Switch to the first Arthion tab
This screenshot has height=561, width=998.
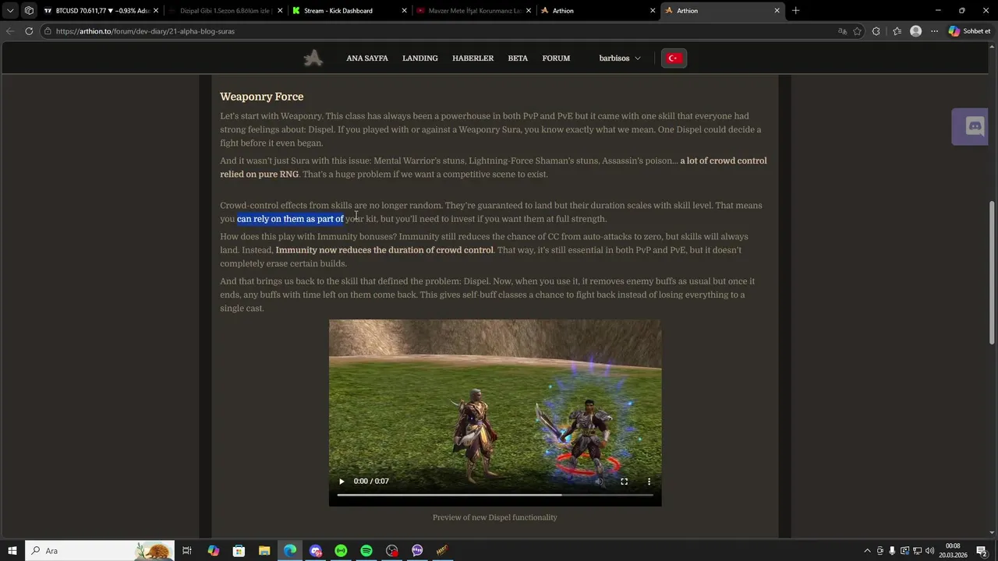(x=597, y=11)
